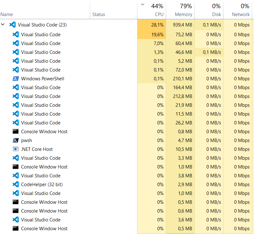Click the VS Code icon with 1,0 MB memory
The width and height of the screenshot is (254, 234).
pyautogui.click(x=16, y=193)
